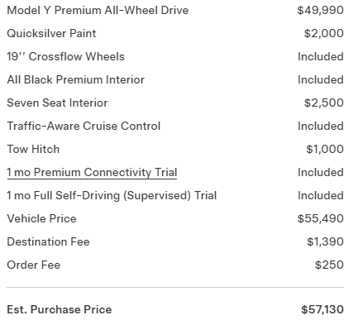This screenshot has width=353, height=320.
Task: Click the $1,000 tow hitch price
Action: click(x=325, y=150)
